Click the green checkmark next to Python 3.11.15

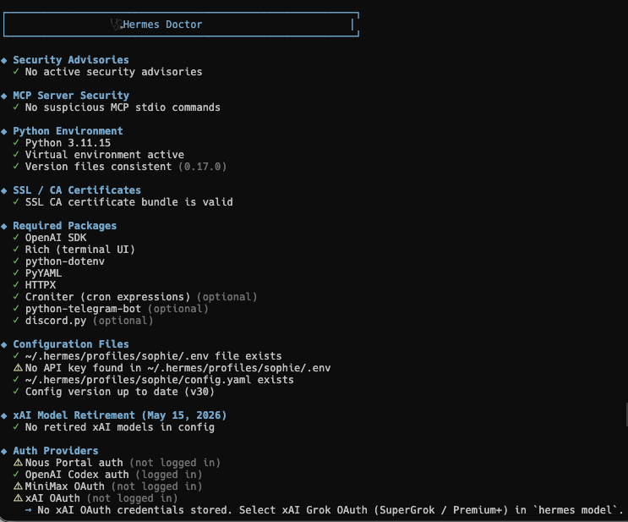[16, 143]
